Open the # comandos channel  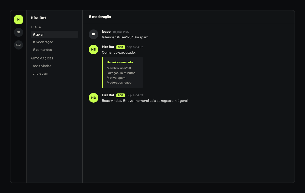(x=54, y=50)
